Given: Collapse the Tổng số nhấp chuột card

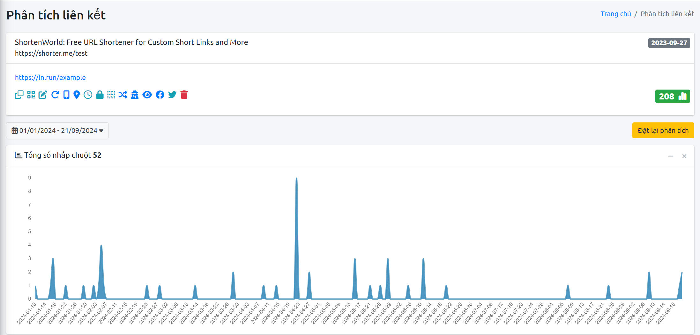Looking at the screenshot, I should coord(671,156).
